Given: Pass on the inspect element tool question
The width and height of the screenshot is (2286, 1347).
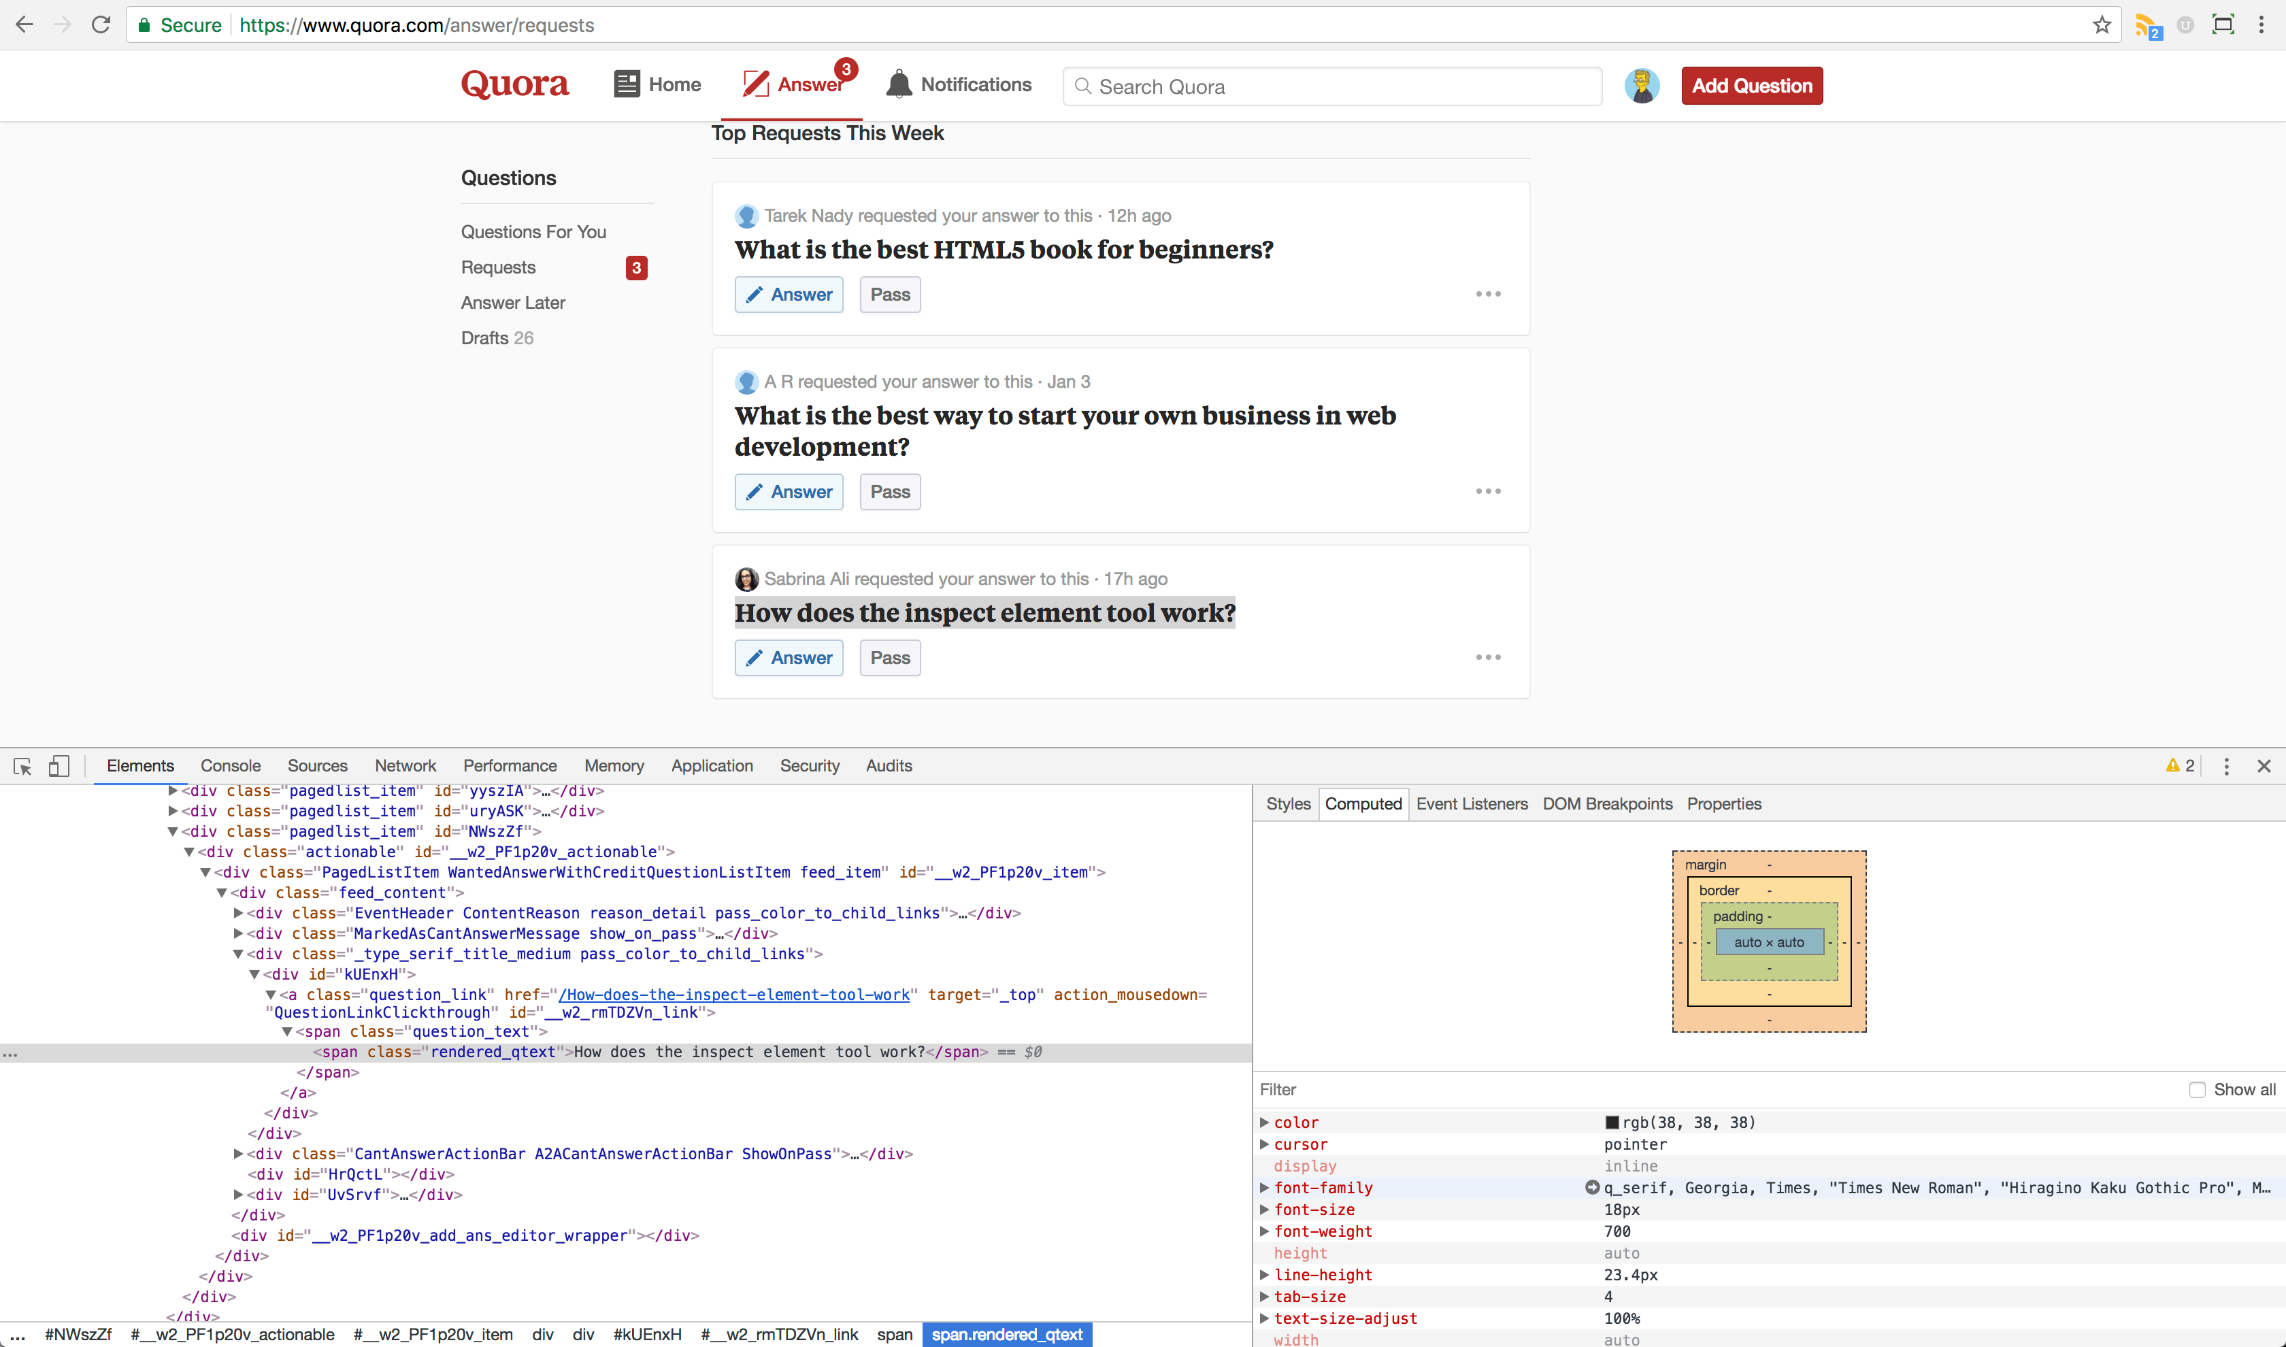Looking at the screenshot, I should click(889, 658).
